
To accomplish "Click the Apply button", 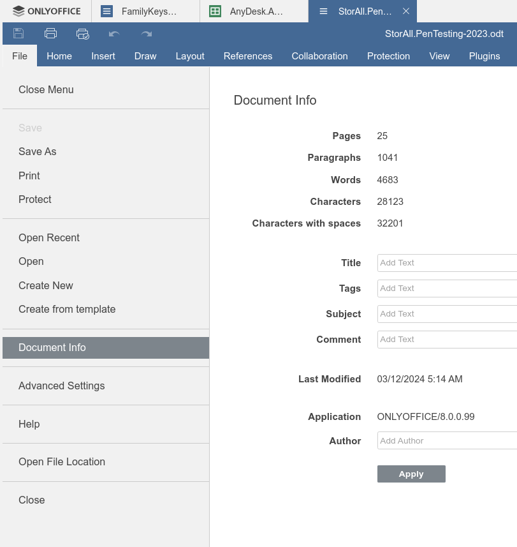I will tap(411, 474).
